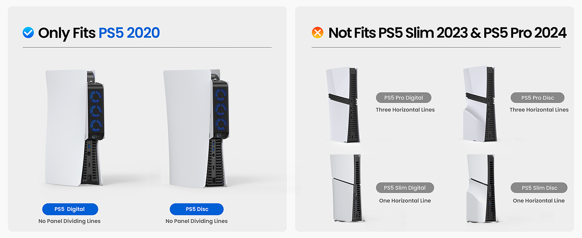Click the PS5 Pro Disc gray label
This screenshot has height=238, width=582.
pos(537,98)
